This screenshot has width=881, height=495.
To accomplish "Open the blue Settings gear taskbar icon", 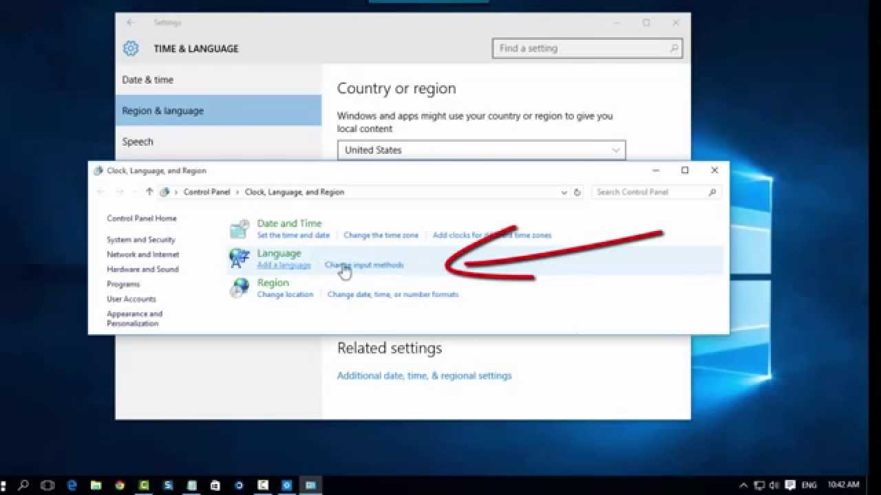I will [286, 485].
